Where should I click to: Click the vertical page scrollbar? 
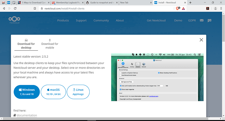[x=223, y=28]
